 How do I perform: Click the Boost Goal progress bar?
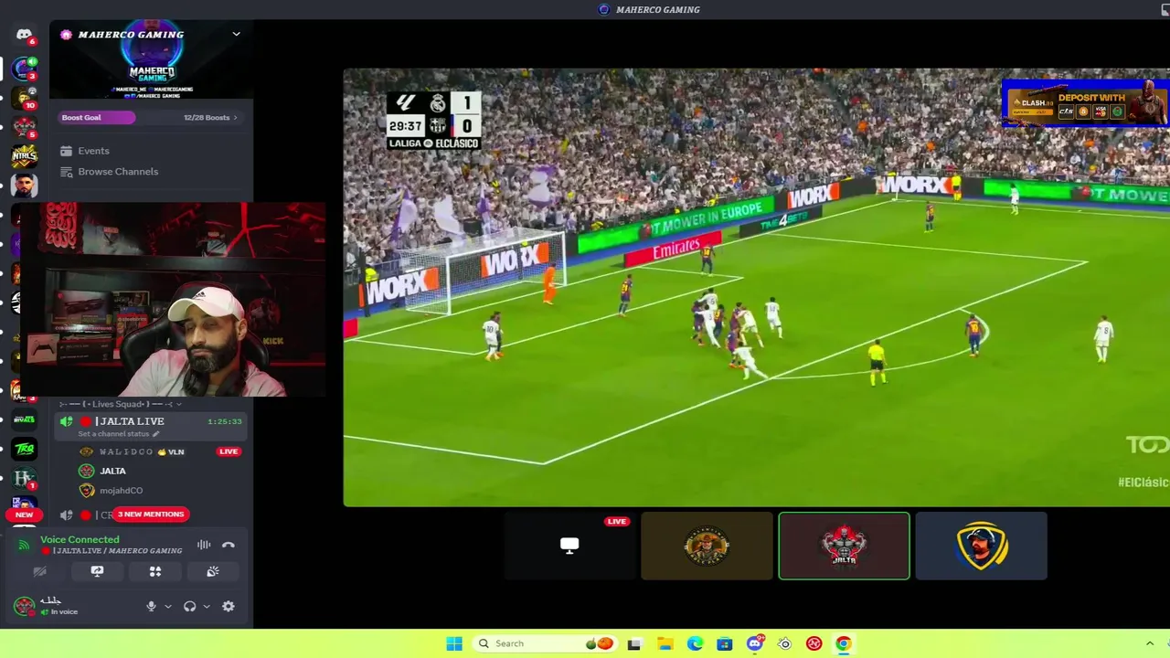coord(97,117)
